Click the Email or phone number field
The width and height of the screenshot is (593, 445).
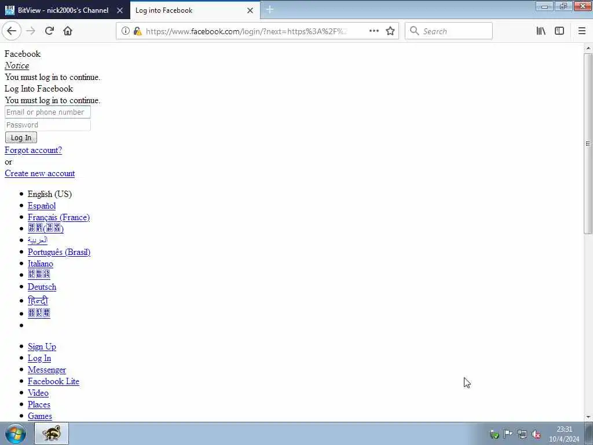point(47,112)
